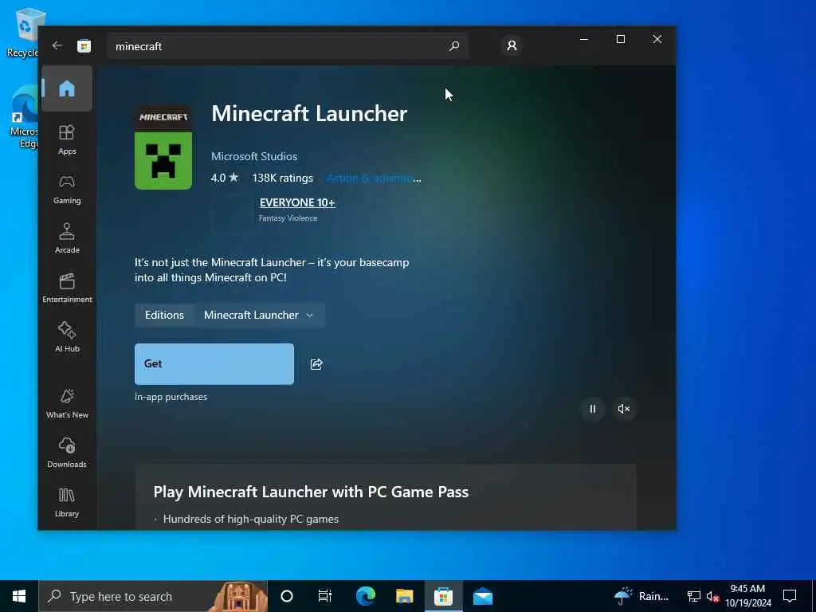This screenshot has height=612, width=816.
Task: Click the 4.0 star rating
Action: point(224,178)
